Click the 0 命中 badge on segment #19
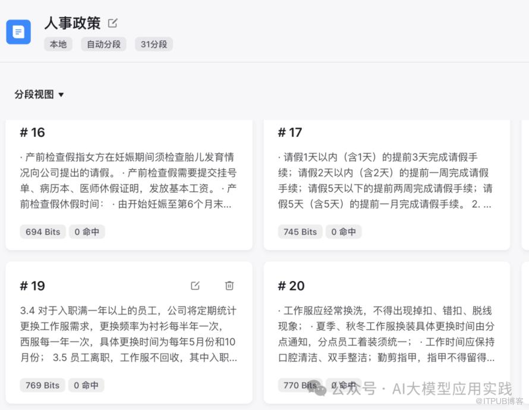529x410 pixels. click(x=86, y=385)
